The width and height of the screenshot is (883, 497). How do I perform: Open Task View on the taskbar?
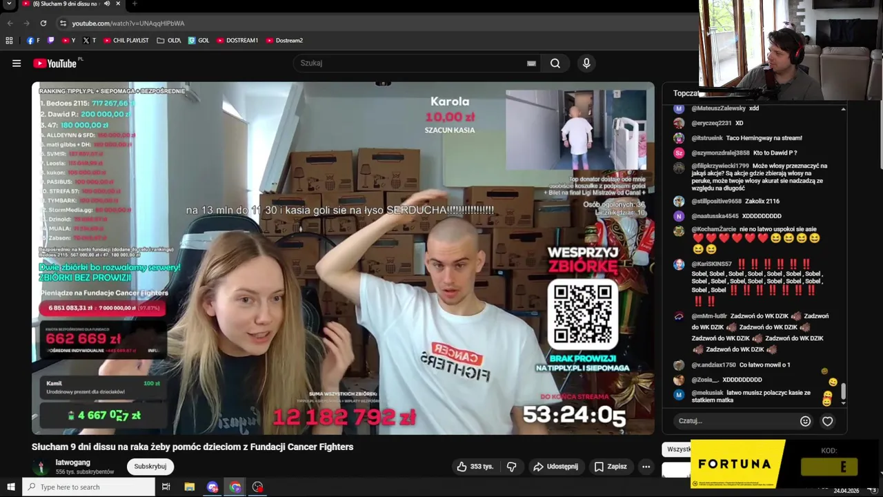tap(166, 487)
